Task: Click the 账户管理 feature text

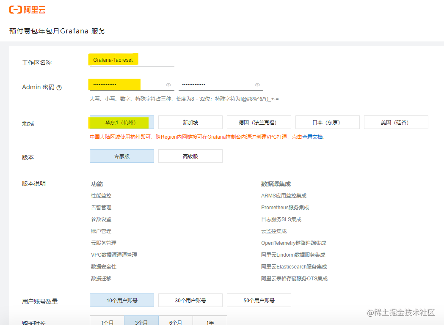Action: (x=101, y=231)
